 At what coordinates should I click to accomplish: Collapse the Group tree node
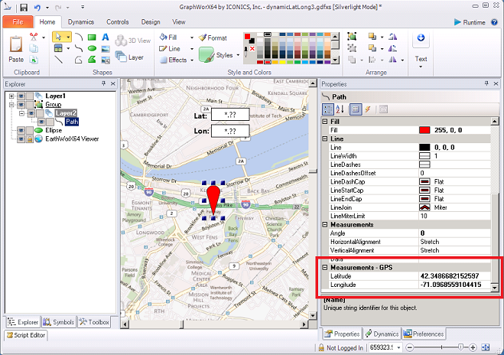click(11, 105)
